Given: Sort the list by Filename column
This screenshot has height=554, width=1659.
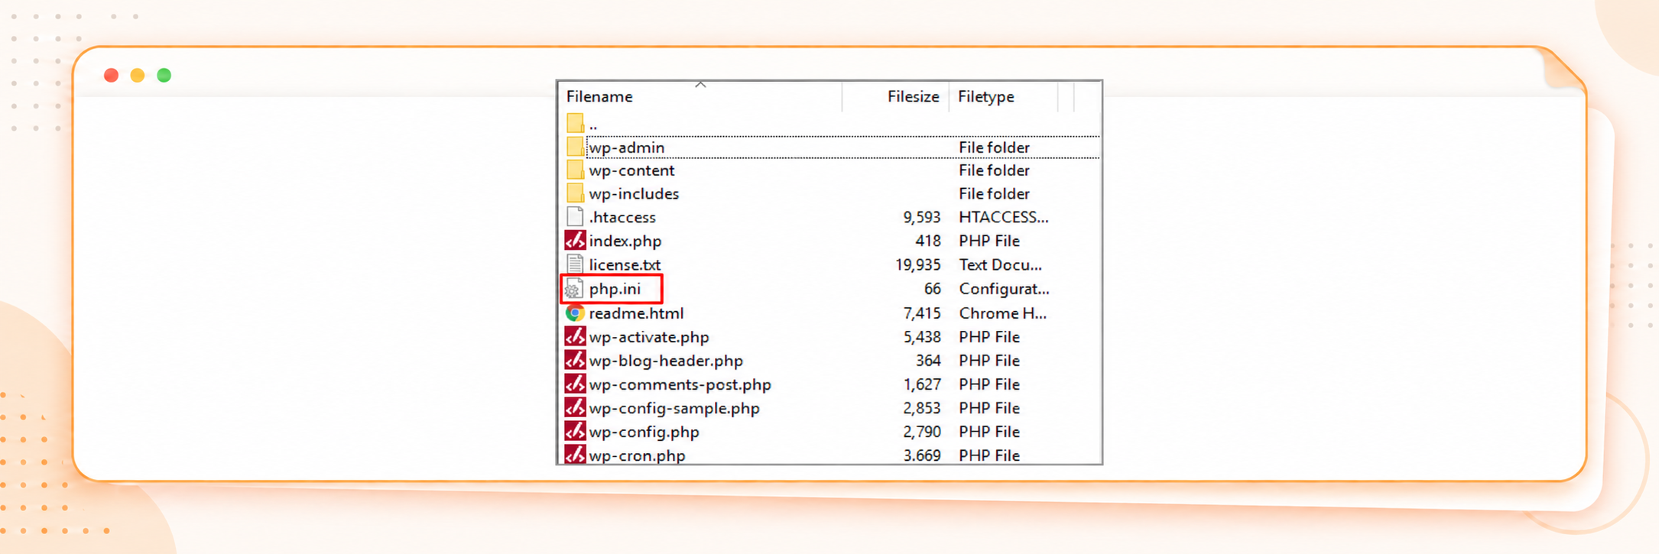Looking at the screenshot, I should click(599, 97).
